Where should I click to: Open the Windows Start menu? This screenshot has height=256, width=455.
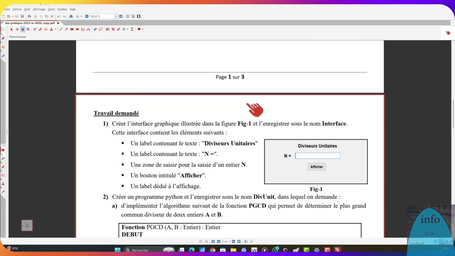point(118,250)
